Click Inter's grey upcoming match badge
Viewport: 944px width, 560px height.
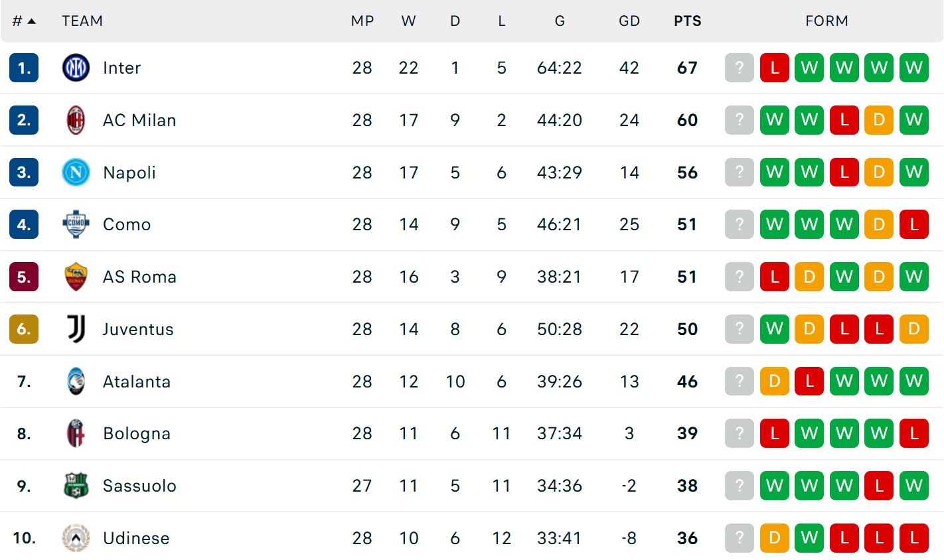740,68
